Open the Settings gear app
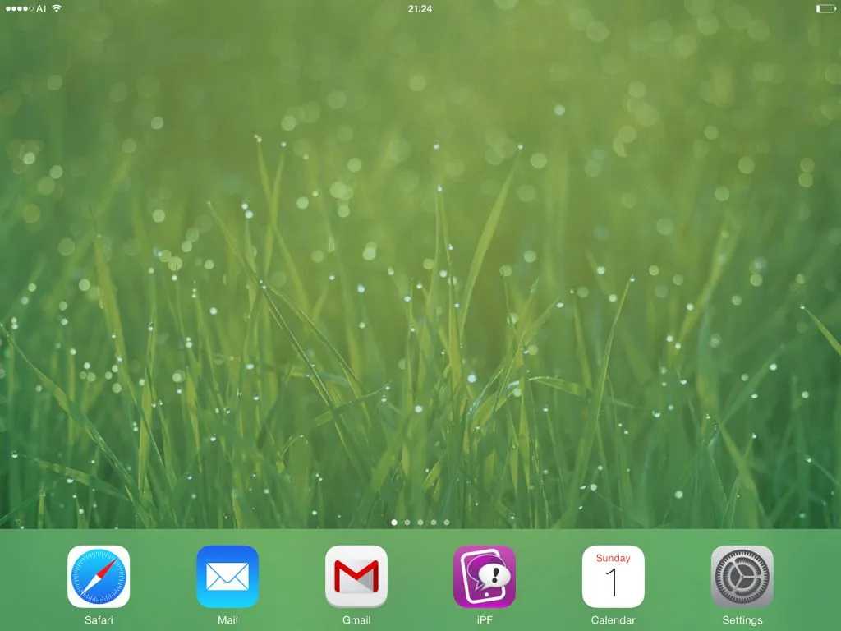 (742, 577)
